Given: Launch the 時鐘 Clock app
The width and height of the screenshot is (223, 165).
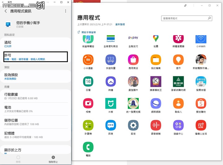Looking at the screenshot, I should point(111,82).
